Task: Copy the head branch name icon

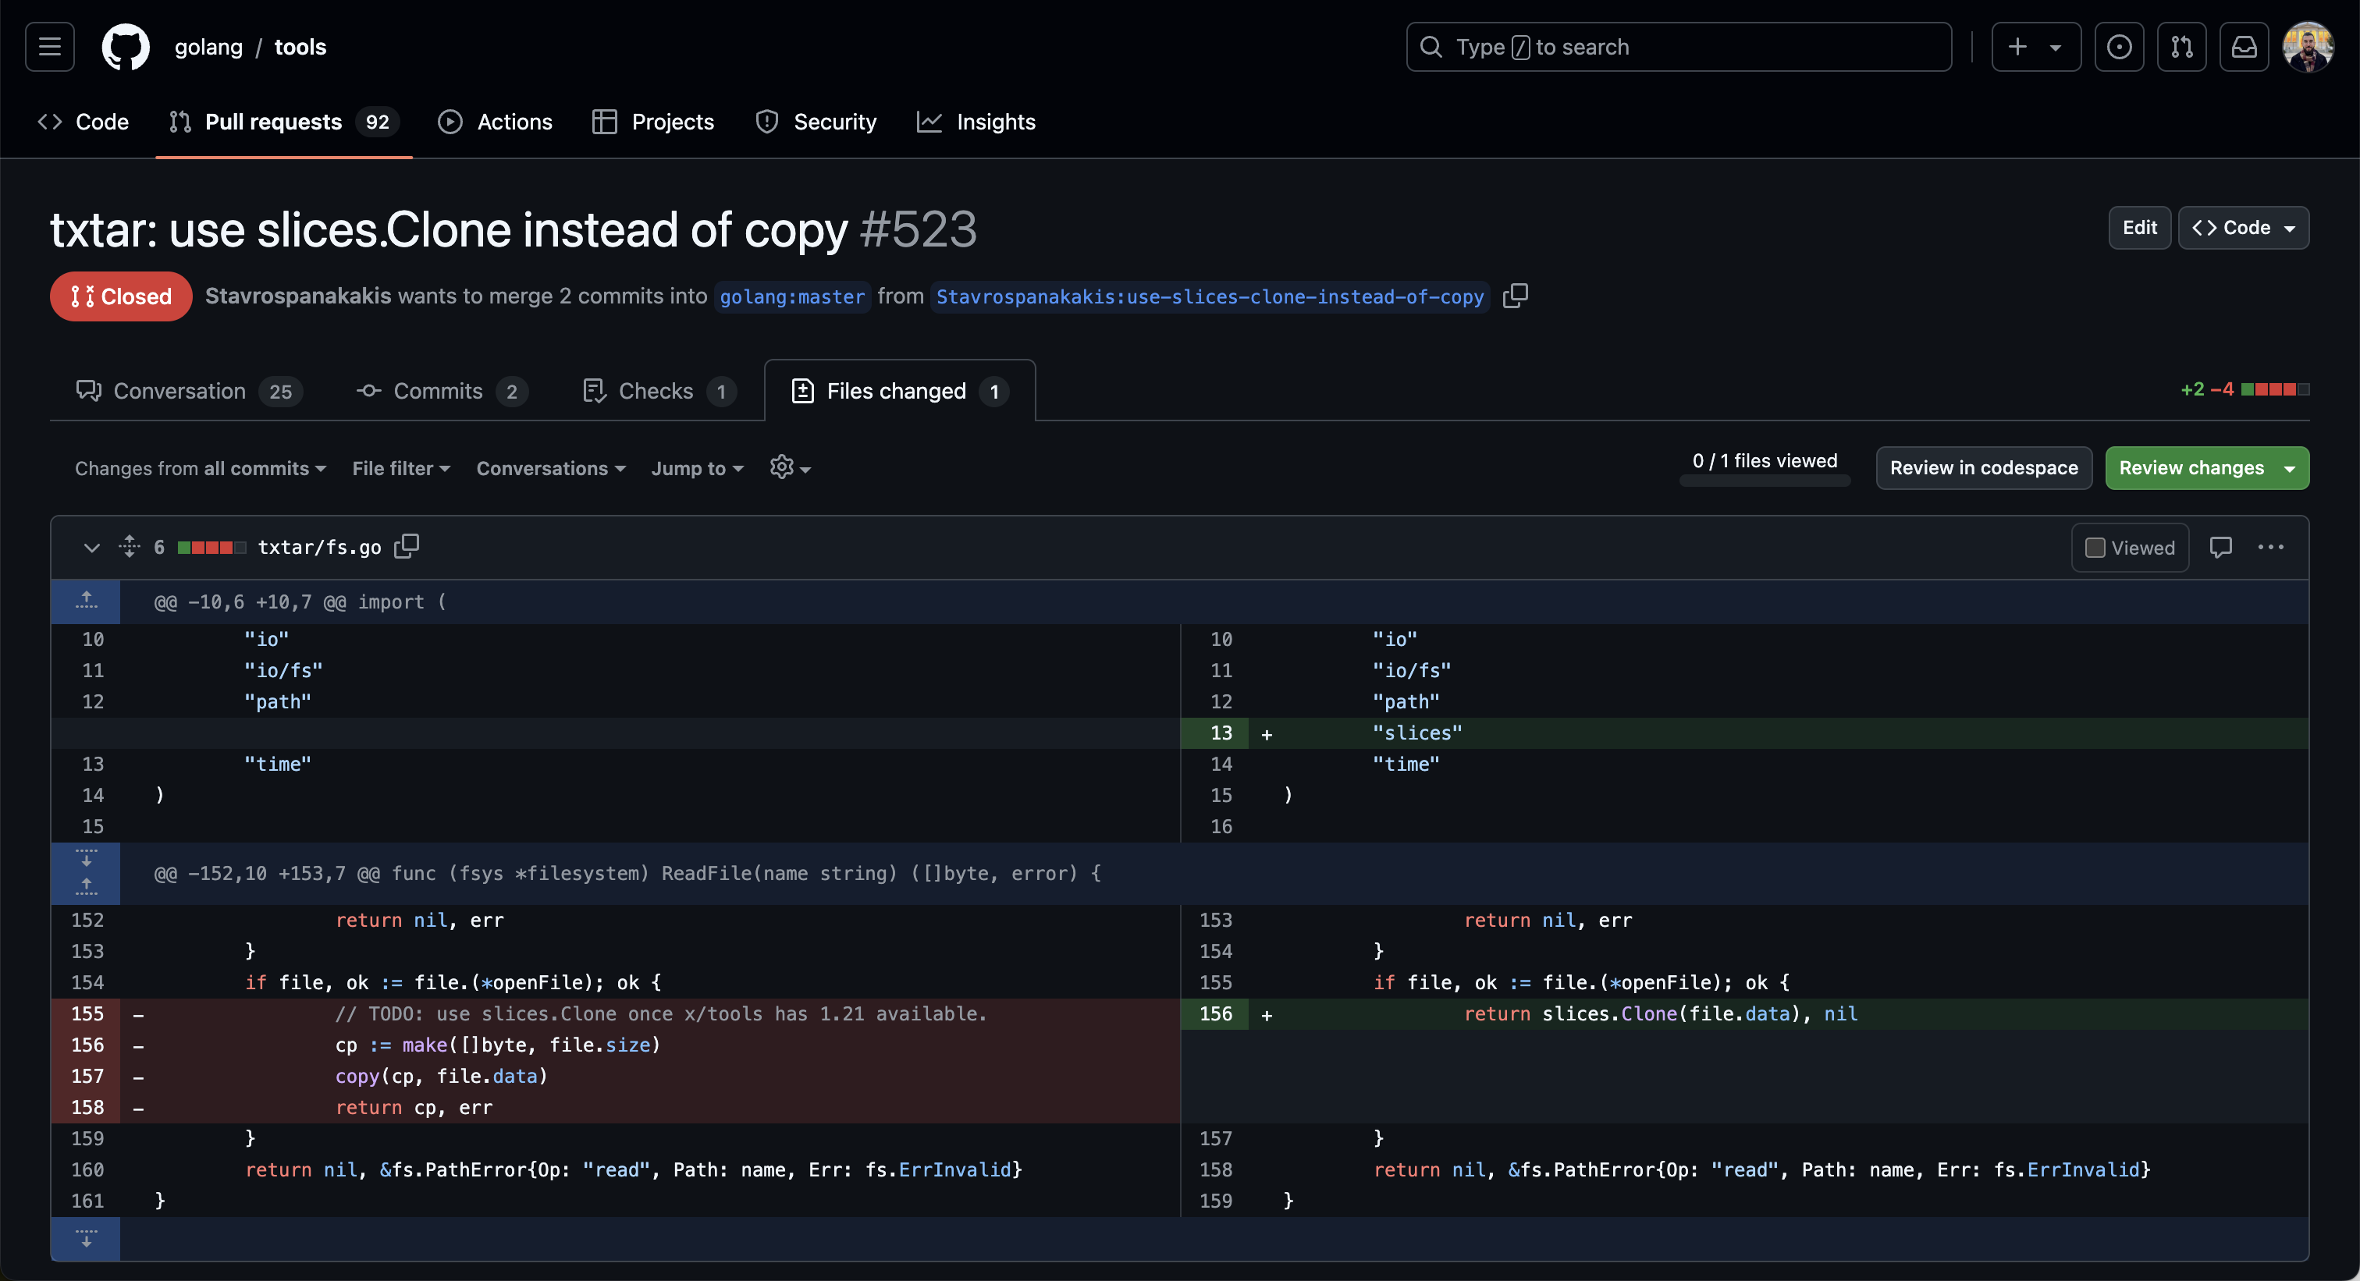Action: [x=1516, y=296]
